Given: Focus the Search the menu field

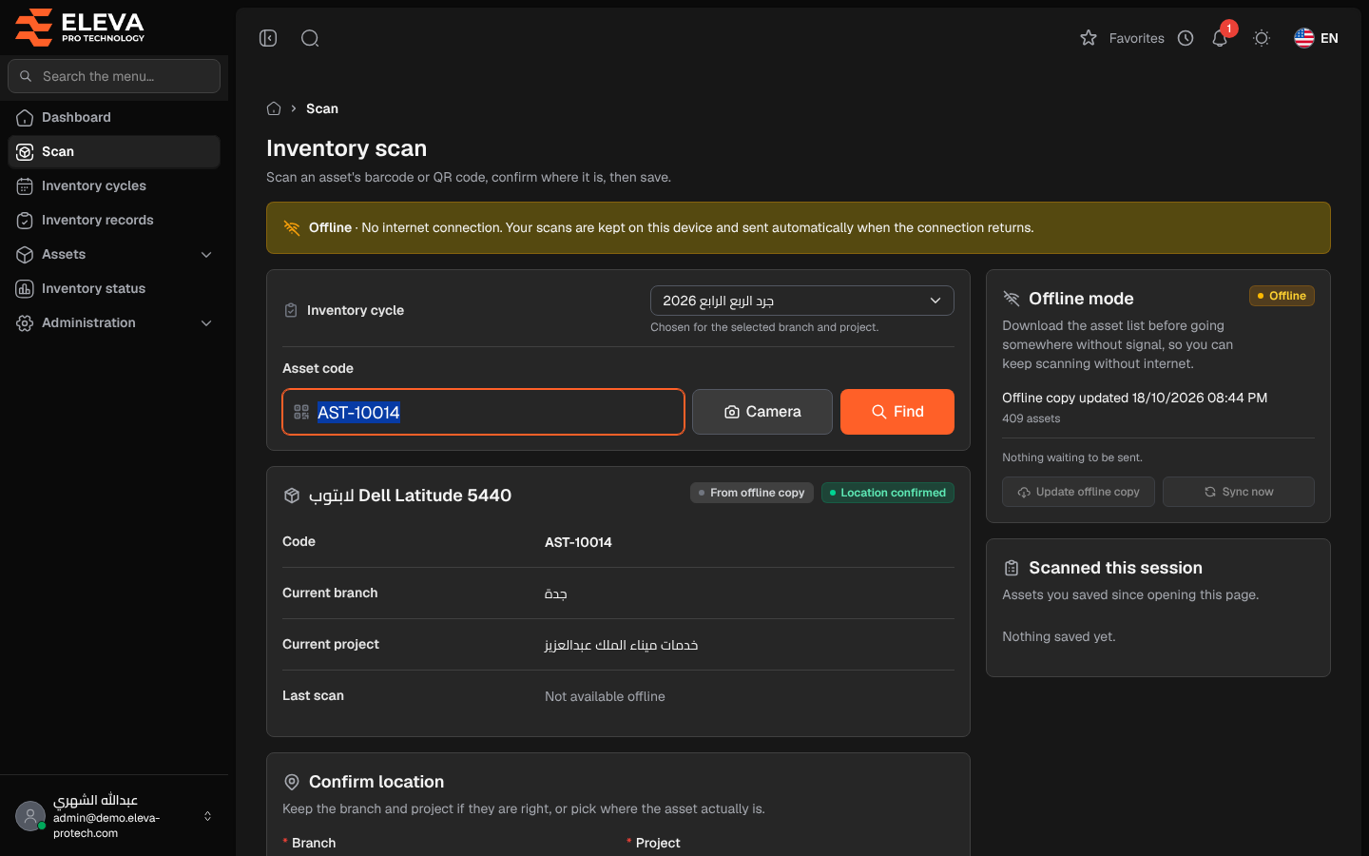Looking at the screenshot, I should point(114,76).
